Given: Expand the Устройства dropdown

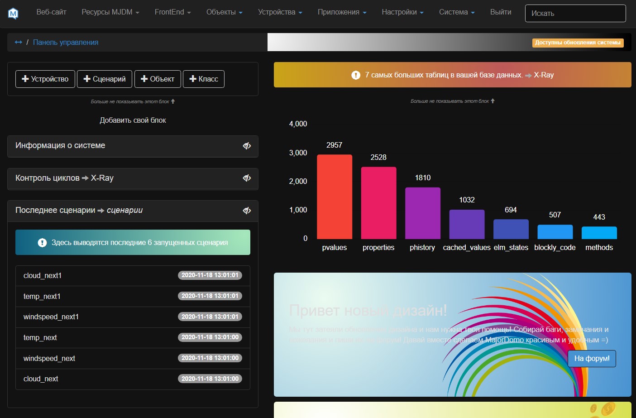Looking at the screenshot, I should point(280,12).
